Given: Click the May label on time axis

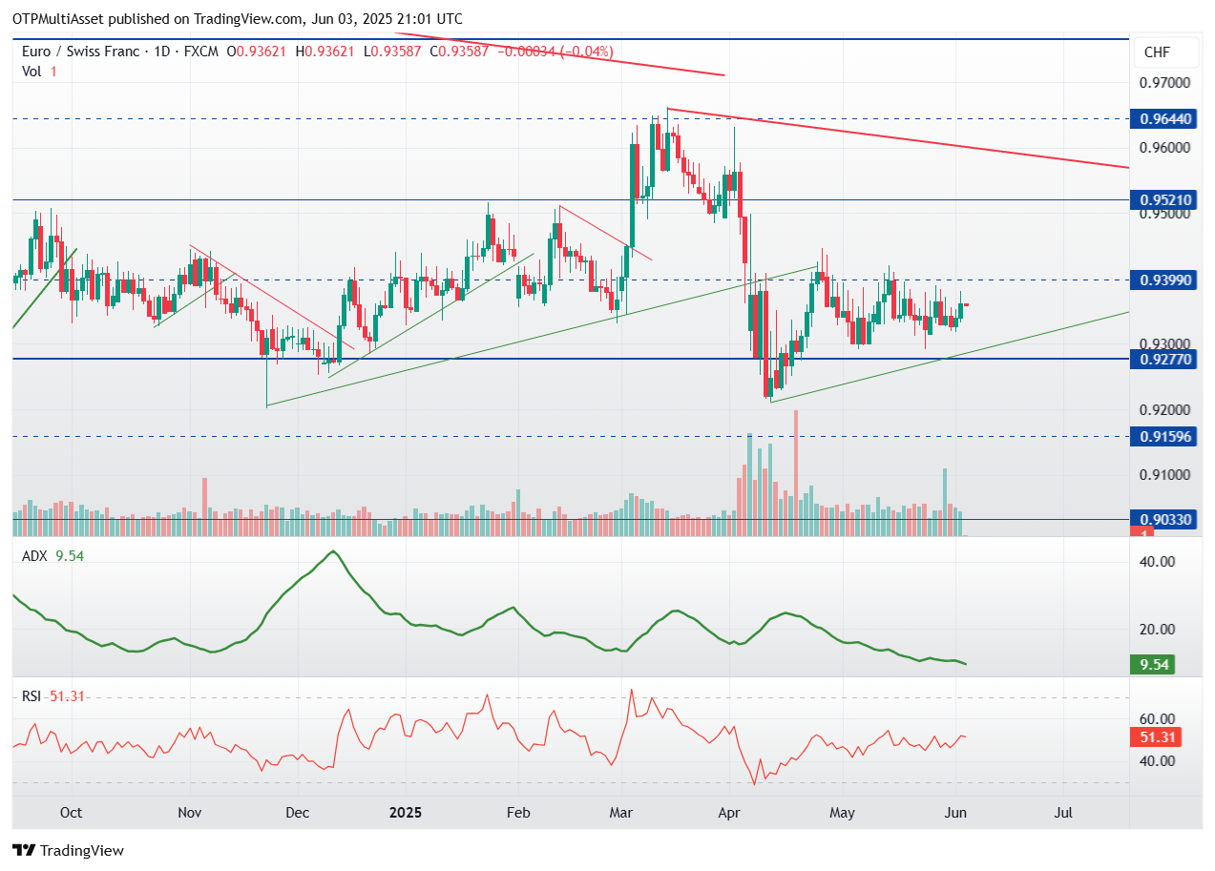Looking at the screenshot, I should coord(842,813).
